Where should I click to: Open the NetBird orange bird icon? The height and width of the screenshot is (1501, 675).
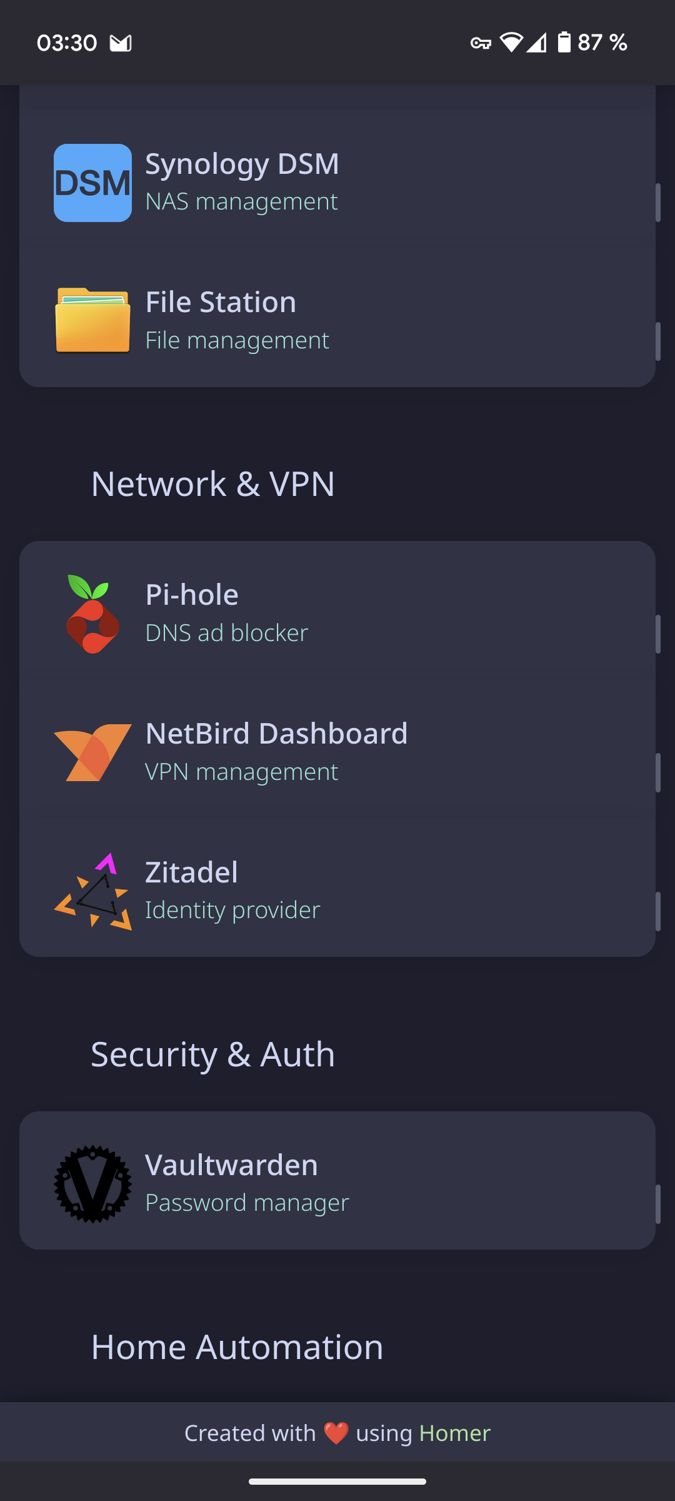pos(92,752)
